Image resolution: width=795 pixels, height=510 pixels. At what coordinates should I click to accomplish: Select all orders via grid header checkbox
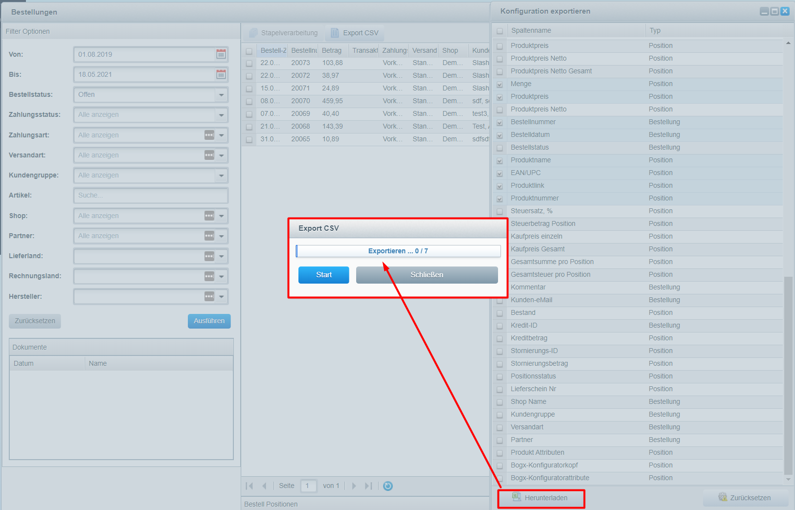[x=249, y=51]
